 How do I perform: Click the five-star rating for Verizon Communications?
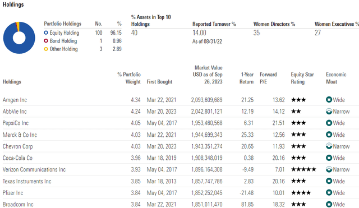303,169
